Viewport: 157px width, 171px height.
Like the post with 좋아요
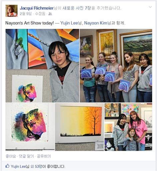tap(11, 156)
